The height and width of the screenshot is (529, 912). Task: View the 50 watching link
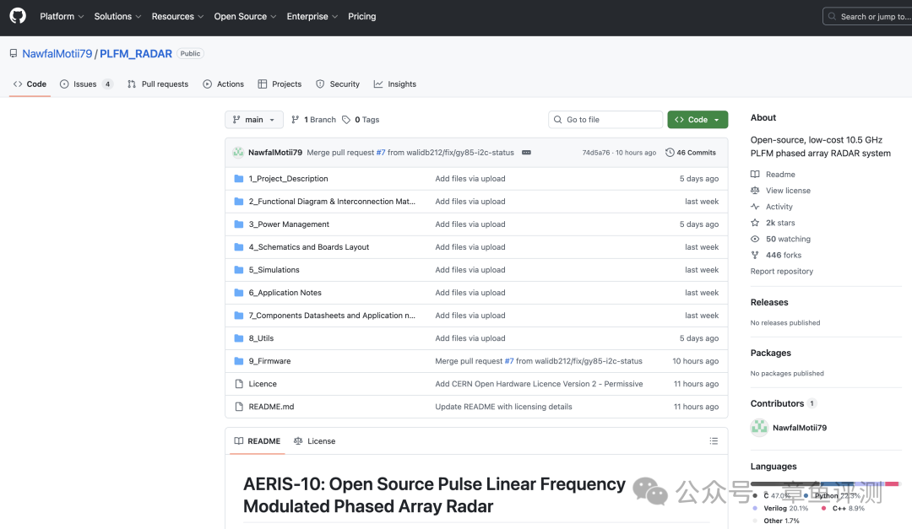[x=788, y=239]
